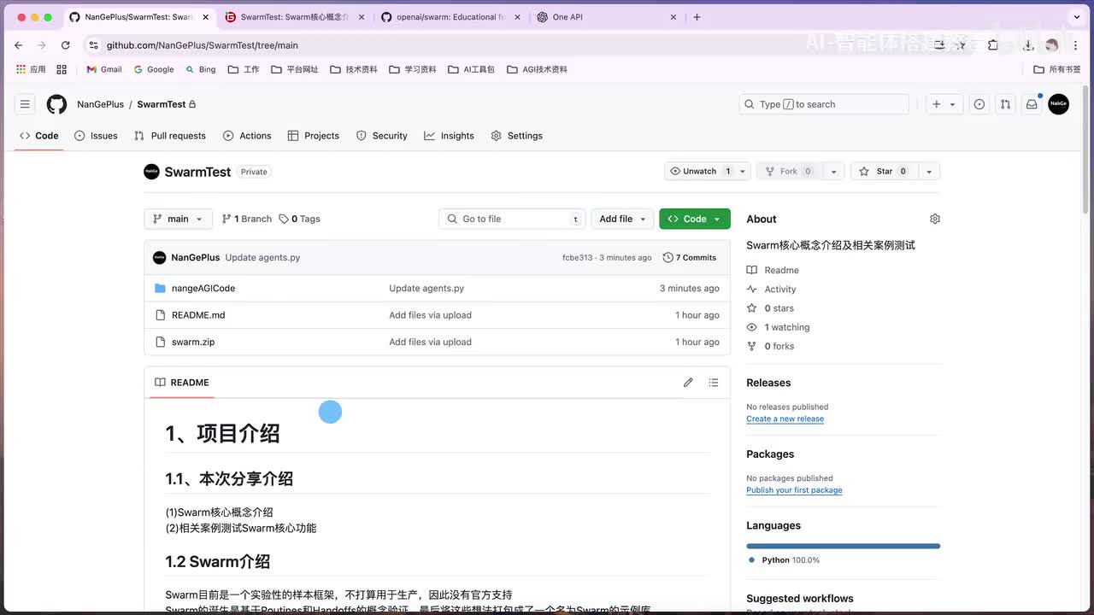This screenshot has height=615, width=1094.
Task: Open the Google bookmark
Action: [x=154, y=69]
